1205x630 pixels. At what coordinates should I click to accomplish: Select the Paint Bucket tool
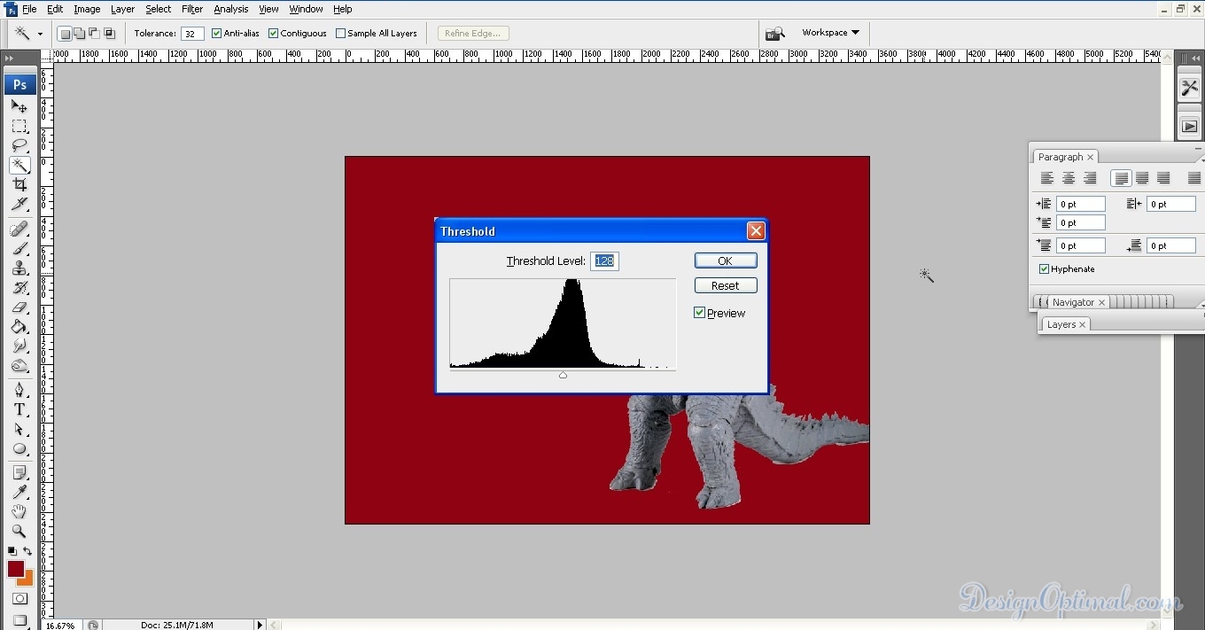[19, 326]
